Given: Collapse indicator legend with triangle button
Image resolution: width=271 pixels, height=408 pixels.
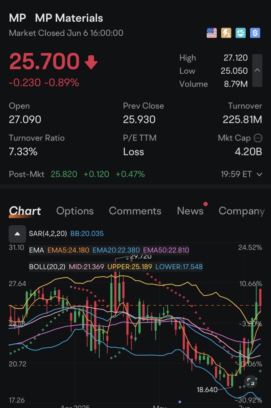Looking at the screenshot, I should [x=17, y=234].
